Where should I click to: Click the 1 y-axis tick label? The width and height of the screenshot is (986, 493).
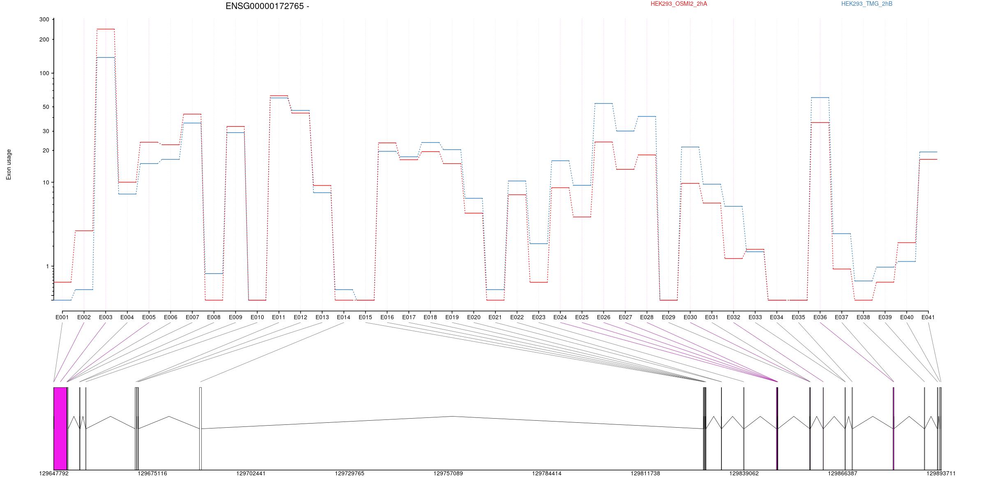pyautogui.click(x=47, y=267)
